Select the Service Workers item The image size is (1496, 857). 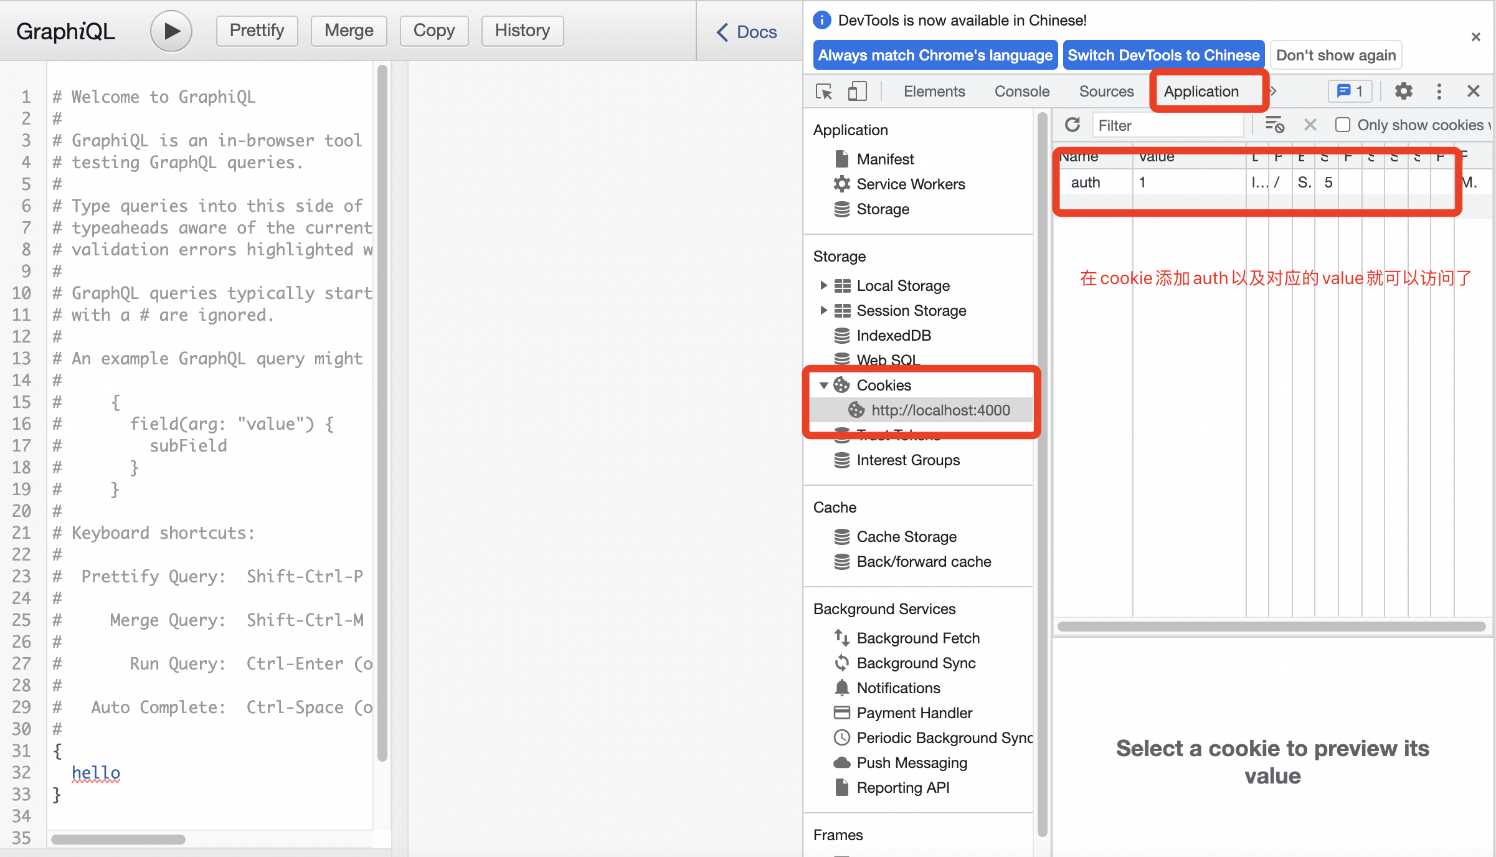910,184
